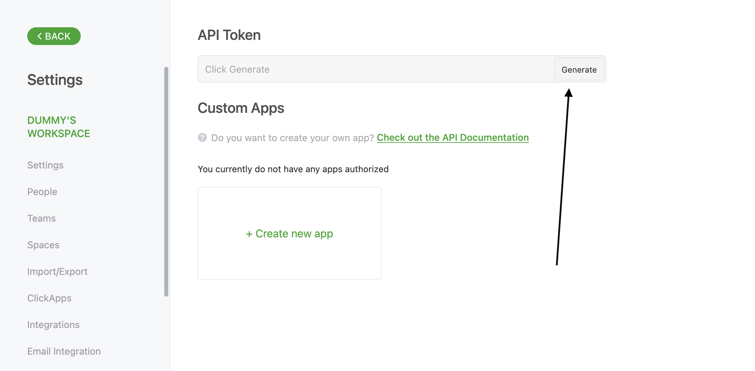Select Email Integration in sidebar
Image resolution: width=755 pixels, height=371 pixels.
64,351
